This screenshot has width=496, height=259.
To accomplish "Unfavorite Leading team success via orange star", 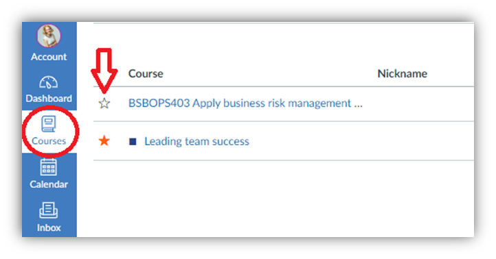I will tap(104, 140).
